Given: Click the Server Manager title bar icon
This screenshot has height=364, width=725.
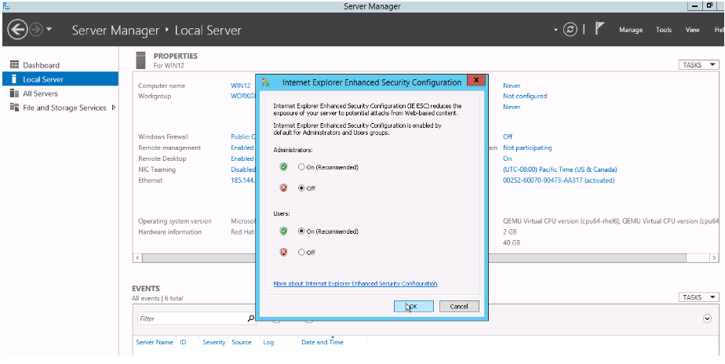Looking at the screenshot, I should pyautogui.click(x=6, y=6).
